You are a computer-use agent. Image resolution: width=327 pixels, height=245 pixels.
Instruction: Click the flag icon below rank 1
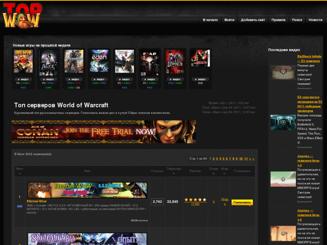(20, 206)
